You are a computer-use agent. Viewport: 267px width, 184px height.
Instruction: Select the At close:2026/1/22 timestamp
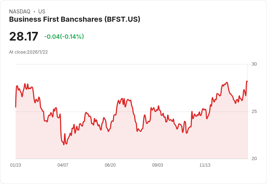tap(28, 52)
